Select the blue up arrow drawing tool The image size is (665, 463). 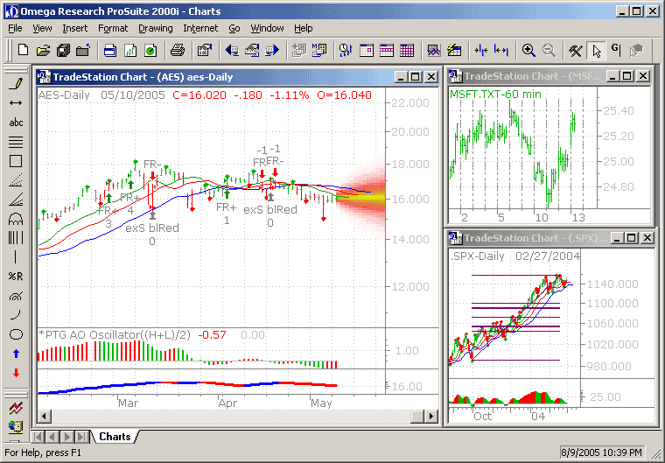click(x=16, y=354)
